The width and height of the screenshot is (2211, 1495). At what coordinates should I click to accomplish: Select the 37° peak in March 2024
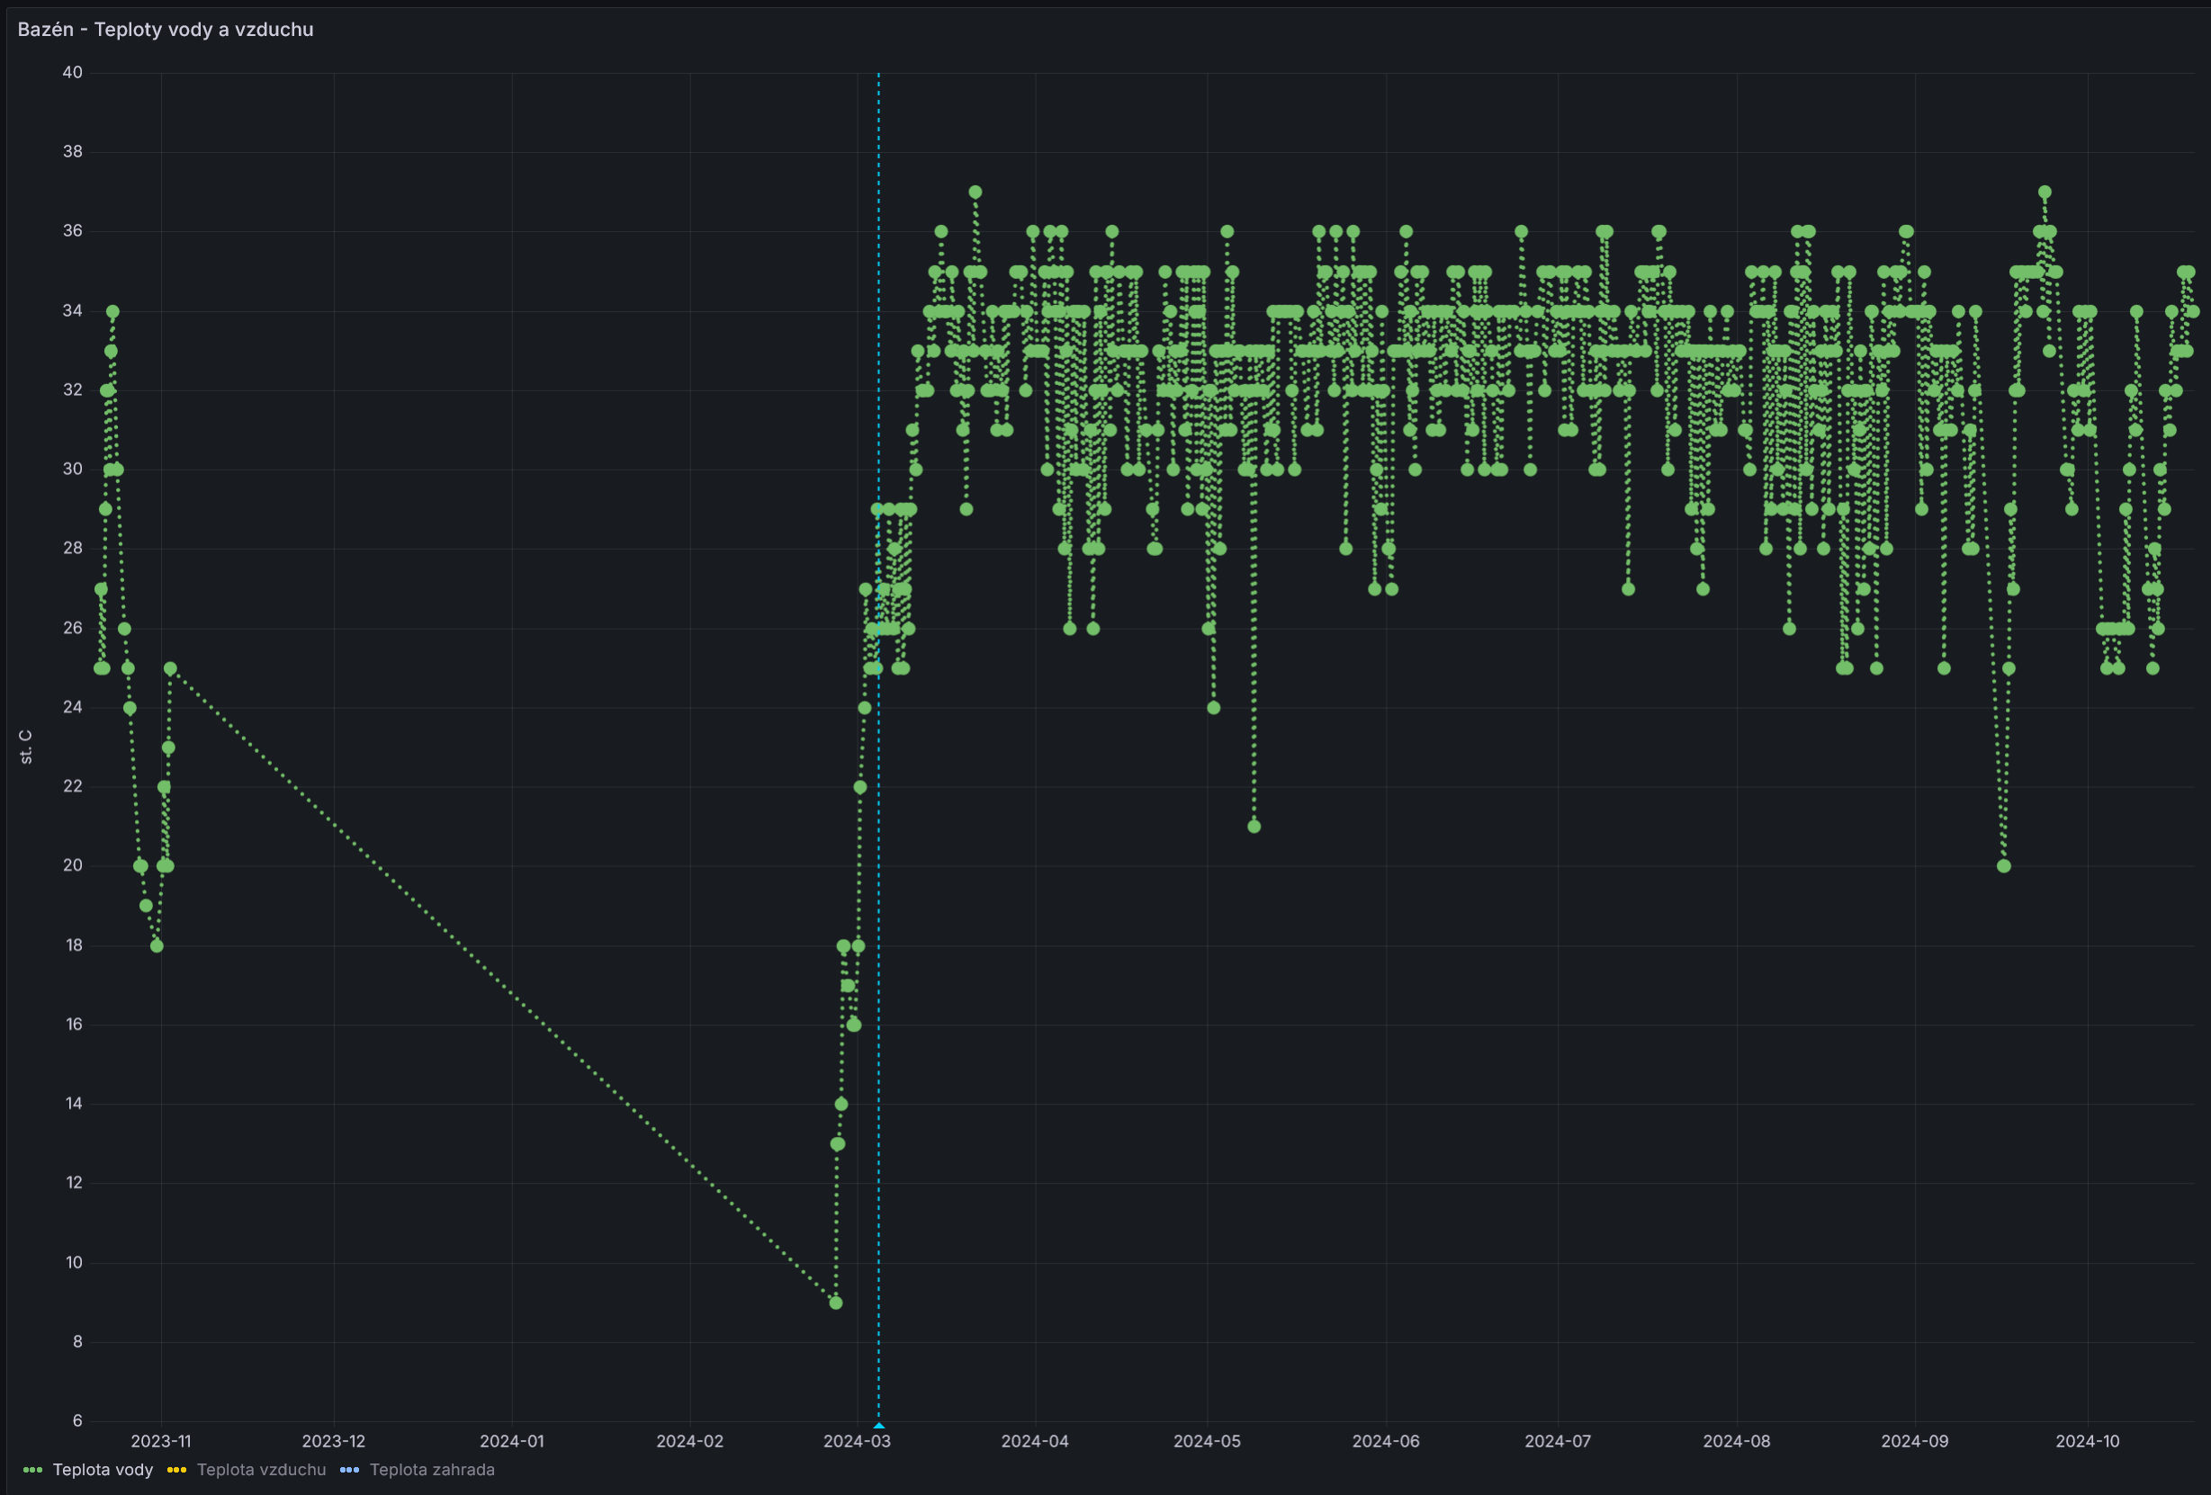pyautogui.click(x=975, y=192)
